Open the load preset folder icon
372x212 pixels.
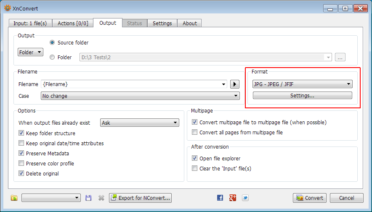pos(14,198)
